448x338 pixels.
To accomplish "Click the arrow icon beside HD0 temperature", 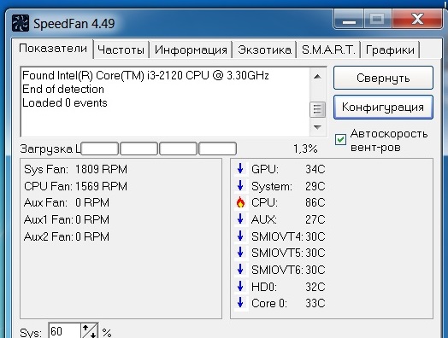I will tap(240, 287).
